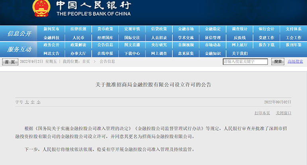This screenshot has height=165, width=307.
Task: Open the 人民币 section
Action: [x=78, y=37]
